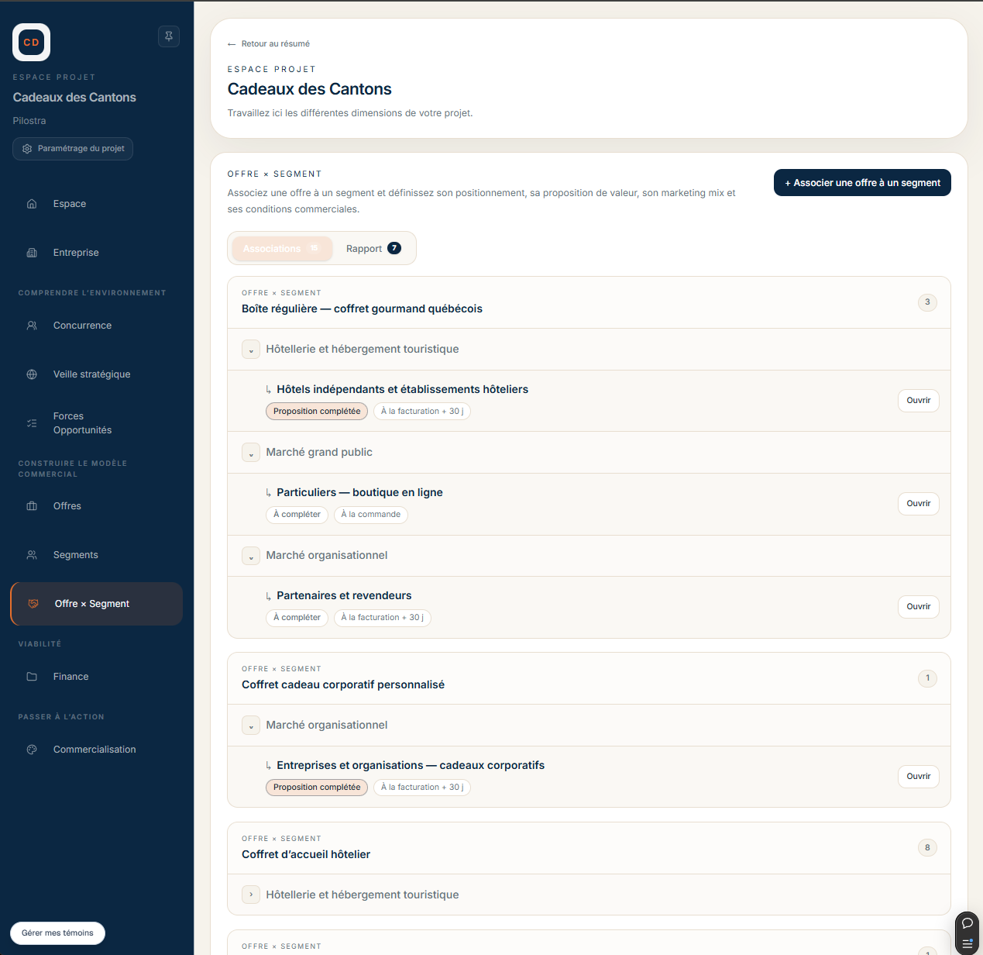
Task: Pin the sidebar with pin icon
Action: tap(169, 36)
